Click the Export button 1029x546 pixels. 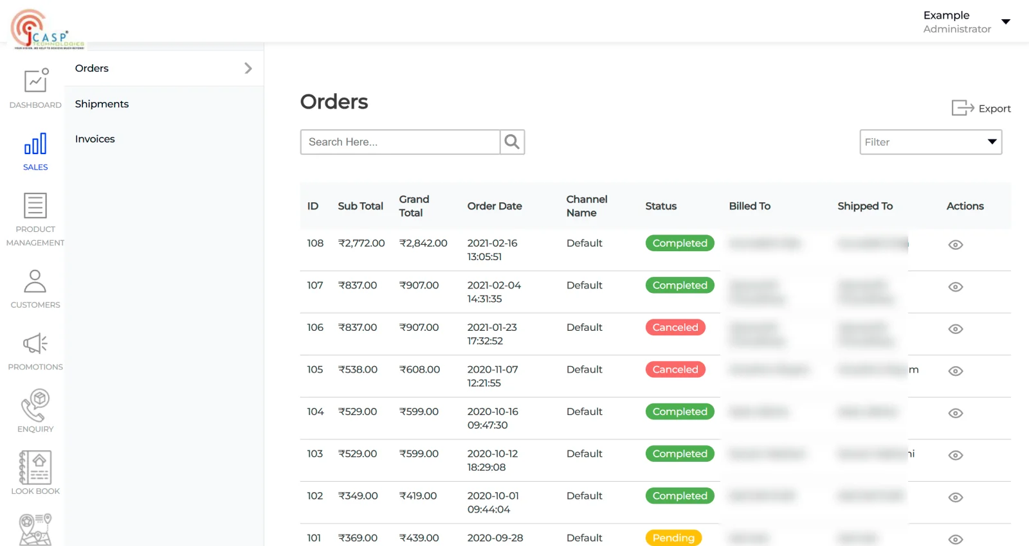click(x=981, y=108)
